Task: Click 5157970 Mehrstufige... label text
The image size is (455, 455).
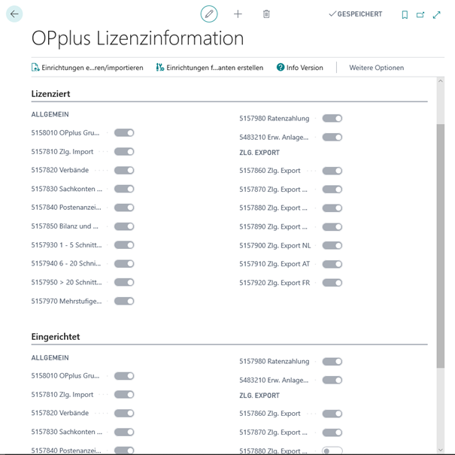Action: [66, 302]
